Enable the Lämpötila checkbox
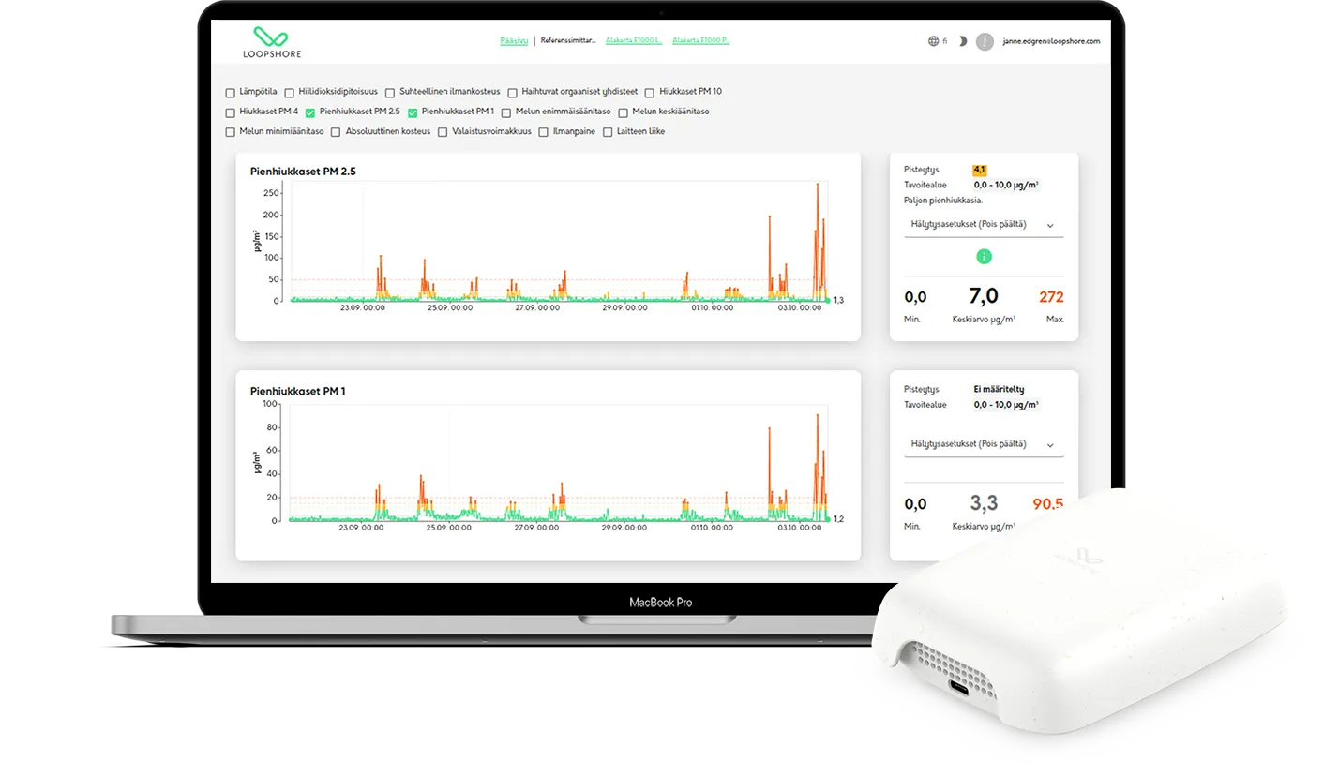Screen dimensions: 1323x776 coord(231,93)
